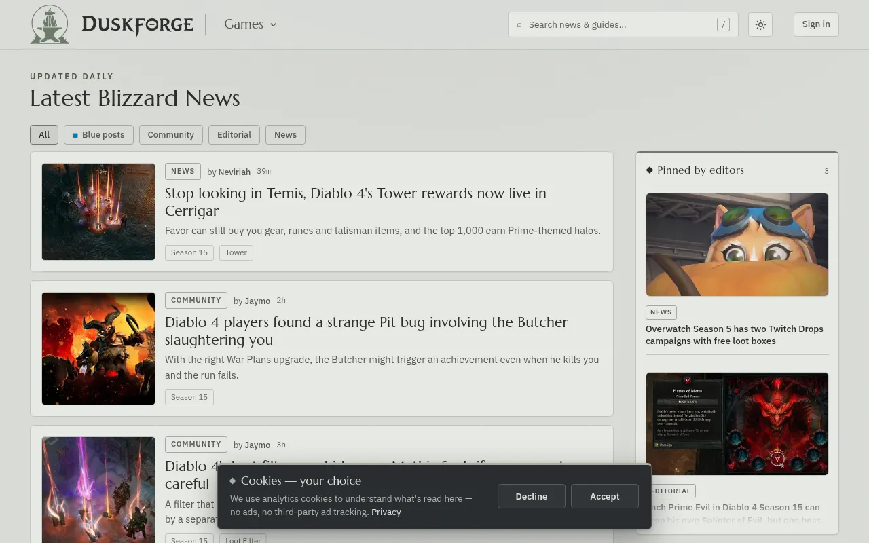Click the Sign in button

[816, 24]
